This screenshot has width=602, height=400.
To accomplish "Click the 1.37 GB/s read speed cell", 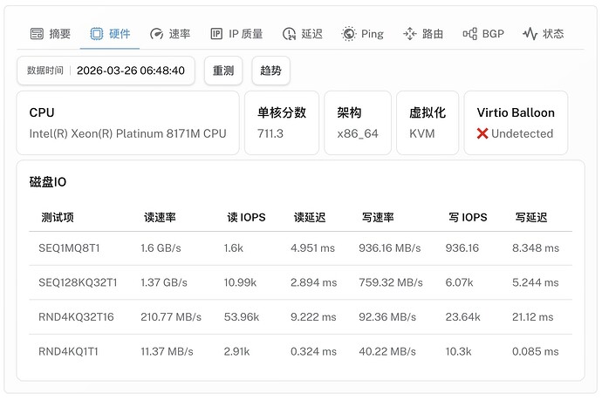I will click(x=164, y=282).
